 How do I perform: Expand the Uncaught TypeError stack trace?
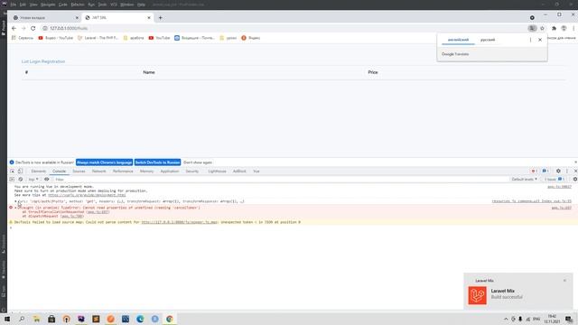pos(16,208)
